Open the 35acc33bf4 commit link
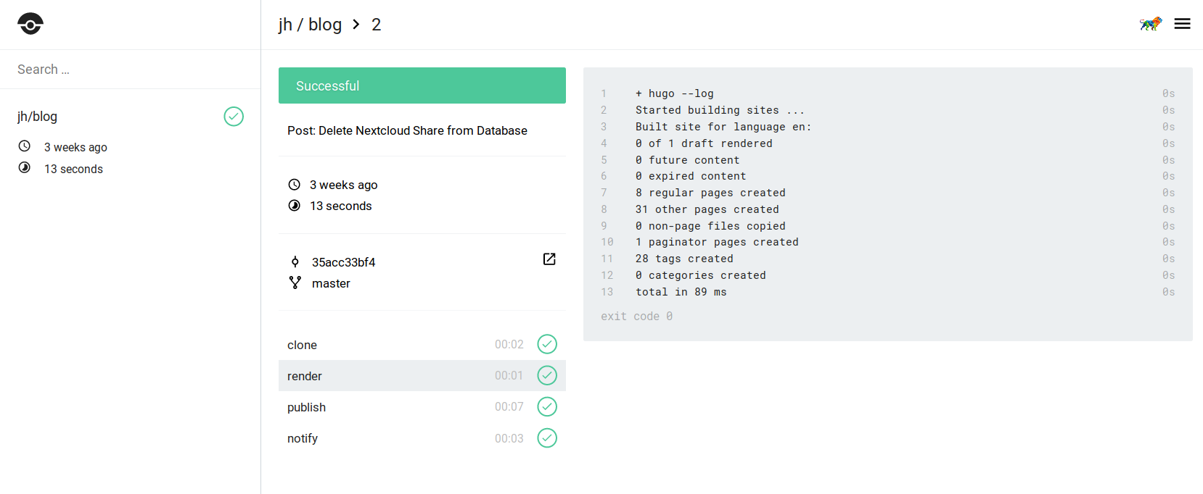 tap(343, 262)
